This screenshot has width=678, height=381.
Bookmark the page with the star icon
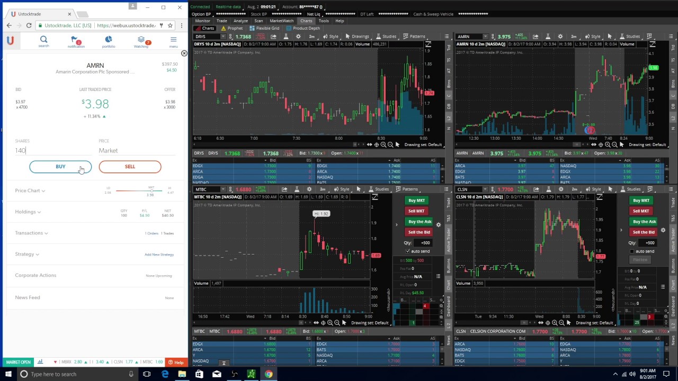point(170,25)
